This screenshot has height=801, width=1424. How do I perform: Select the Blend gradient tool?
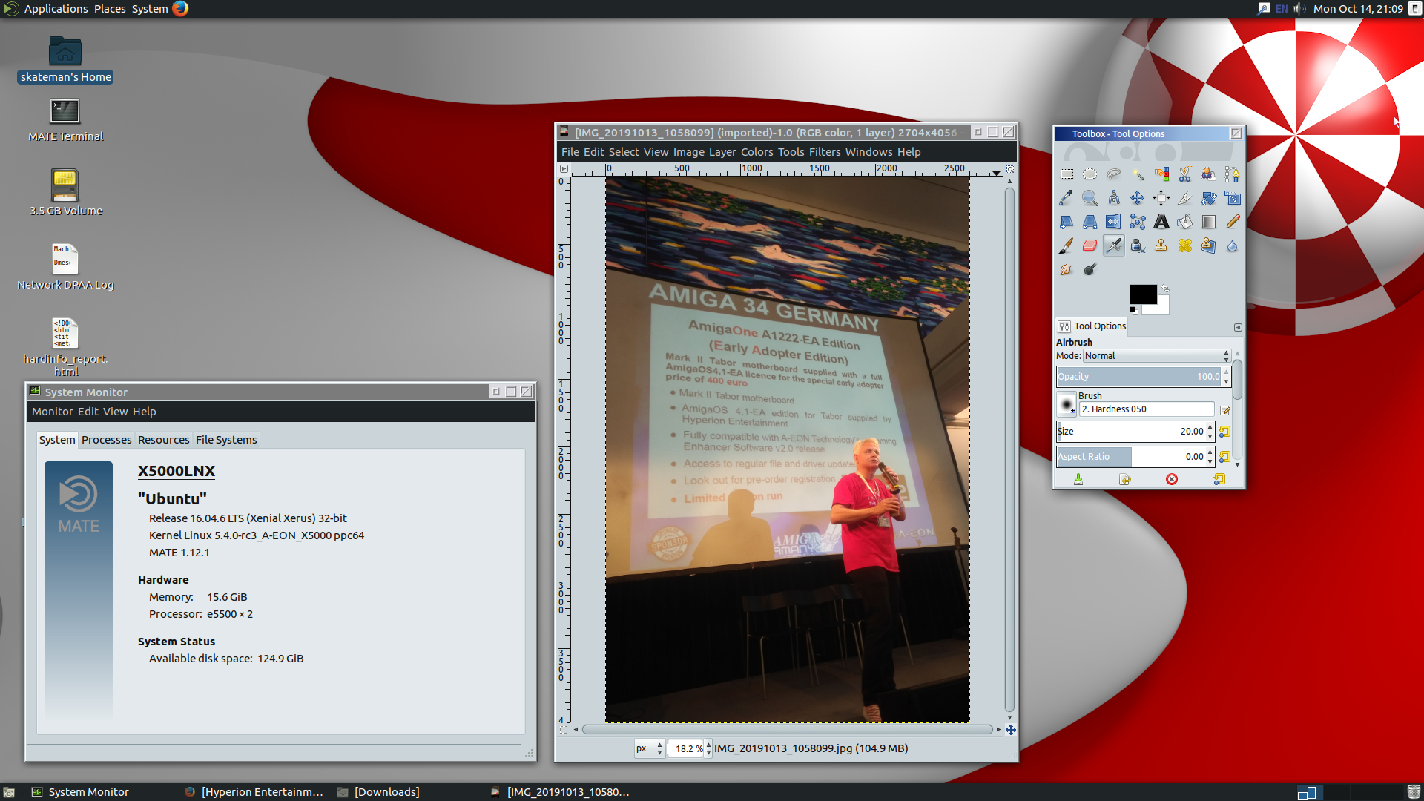pos(1209,222)
